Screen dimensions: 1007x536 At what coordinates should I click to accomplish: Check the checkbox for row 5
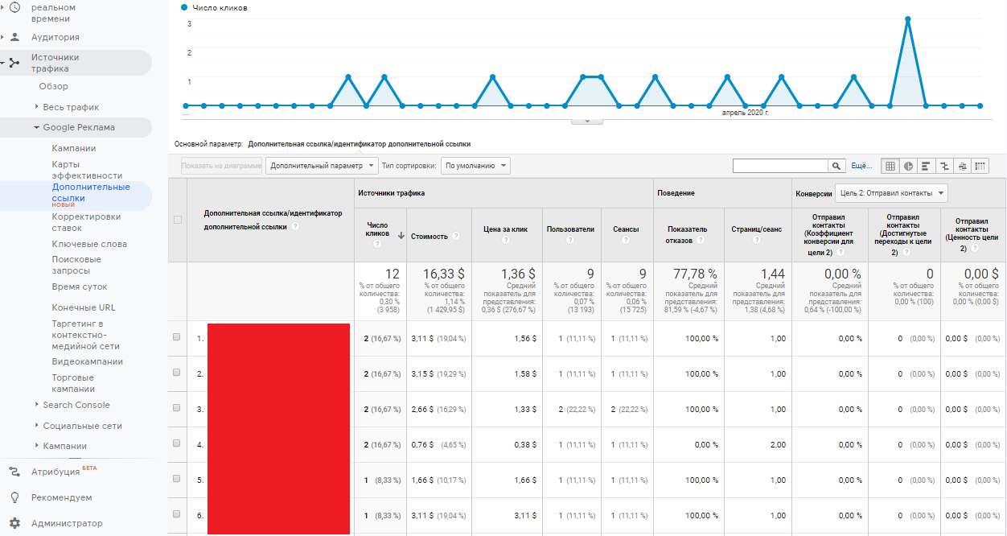pyautogui.click(x=177, y=480)
